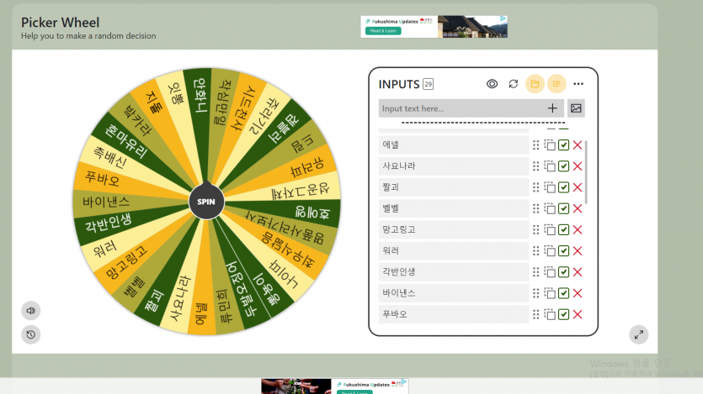This screenshot has height=394, width=703.
Task: Edit the 에넬 input text
Action: tap(454, 144)
